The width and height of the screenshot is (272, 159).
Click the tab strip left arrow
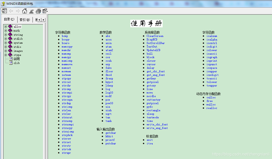[x=39, y=20]
